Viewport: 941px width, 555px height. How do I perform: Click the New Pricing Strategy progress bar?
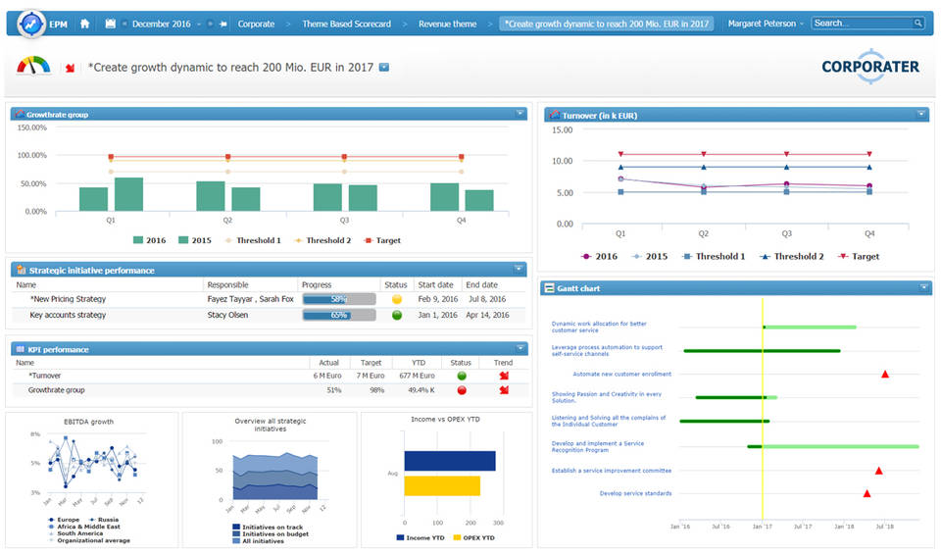click(x=339, y=299)
